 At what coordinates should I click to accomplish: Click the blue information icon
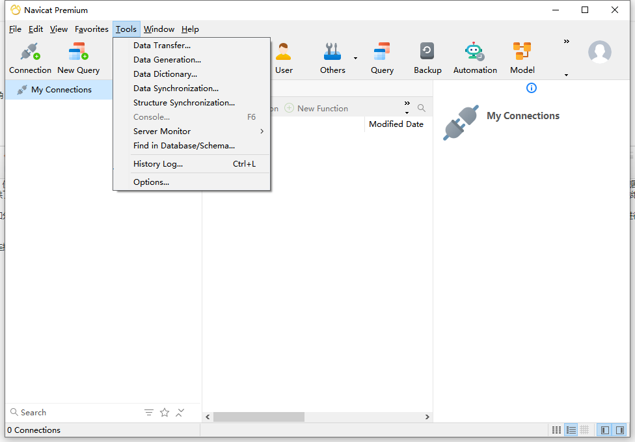(532, 88)
